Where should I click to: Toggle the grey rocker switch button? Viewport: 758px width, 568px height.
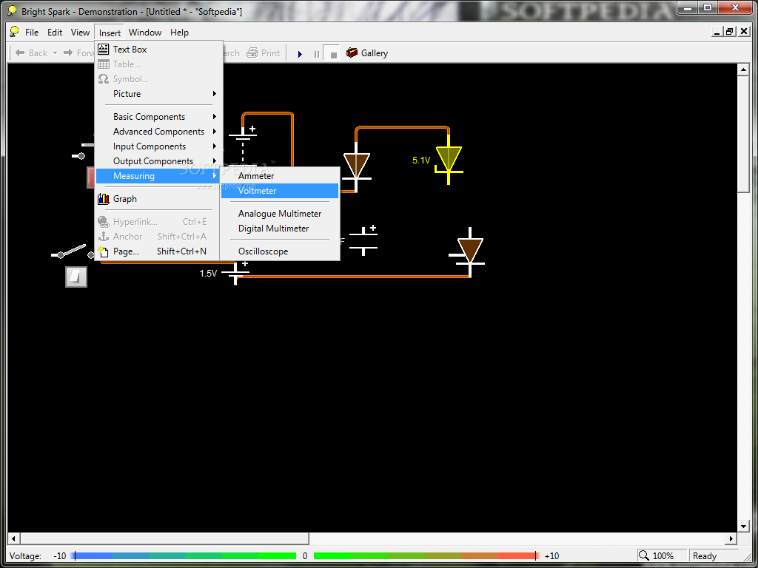tap(76, 277)
